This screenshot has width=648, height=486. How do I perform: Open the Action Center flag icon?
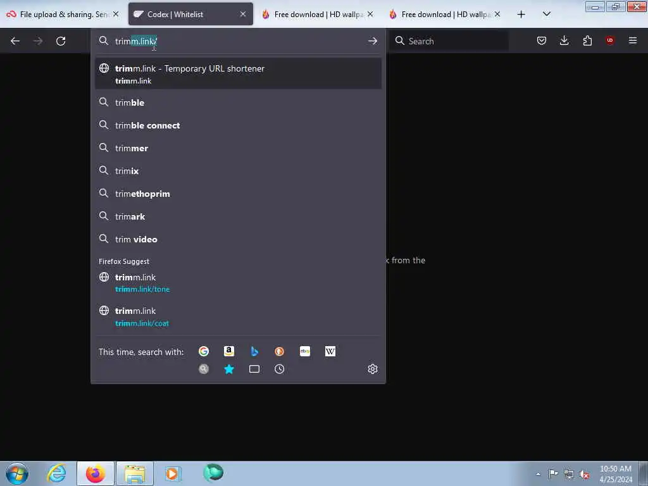pyautogui.click(x=553, y=473)
